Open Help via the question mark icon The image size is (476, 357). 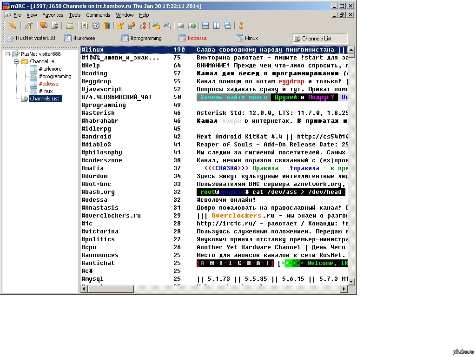click(240, 26)
